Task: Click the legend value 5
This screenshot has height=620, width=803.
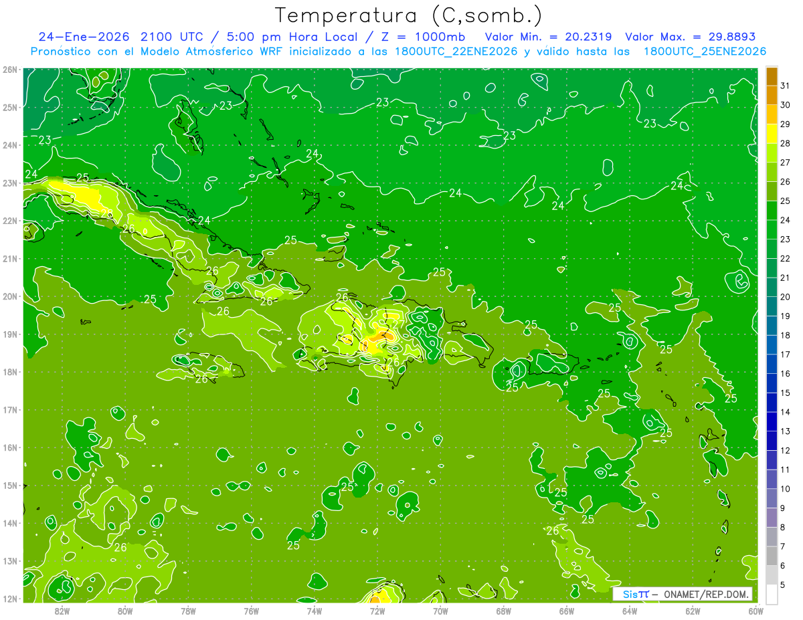Action: click(783, 585)
